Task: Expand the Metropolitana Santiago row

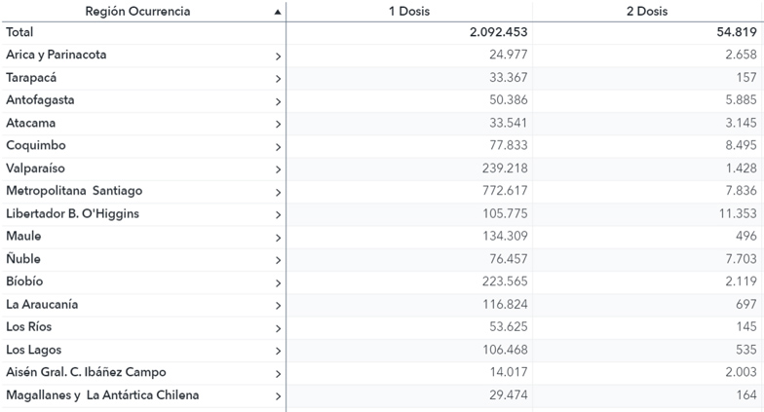Action: (x=278, y=192)
